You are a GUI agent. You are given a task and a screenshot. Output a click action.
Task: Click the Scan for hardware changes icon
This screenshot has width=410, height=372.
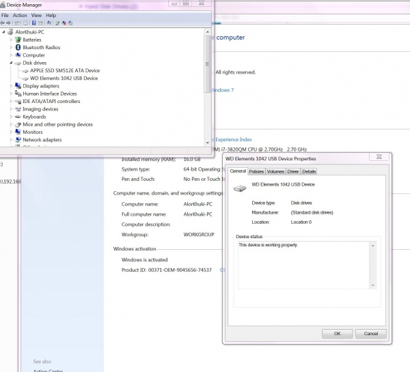pyautogui.click(x=49, y=23)
